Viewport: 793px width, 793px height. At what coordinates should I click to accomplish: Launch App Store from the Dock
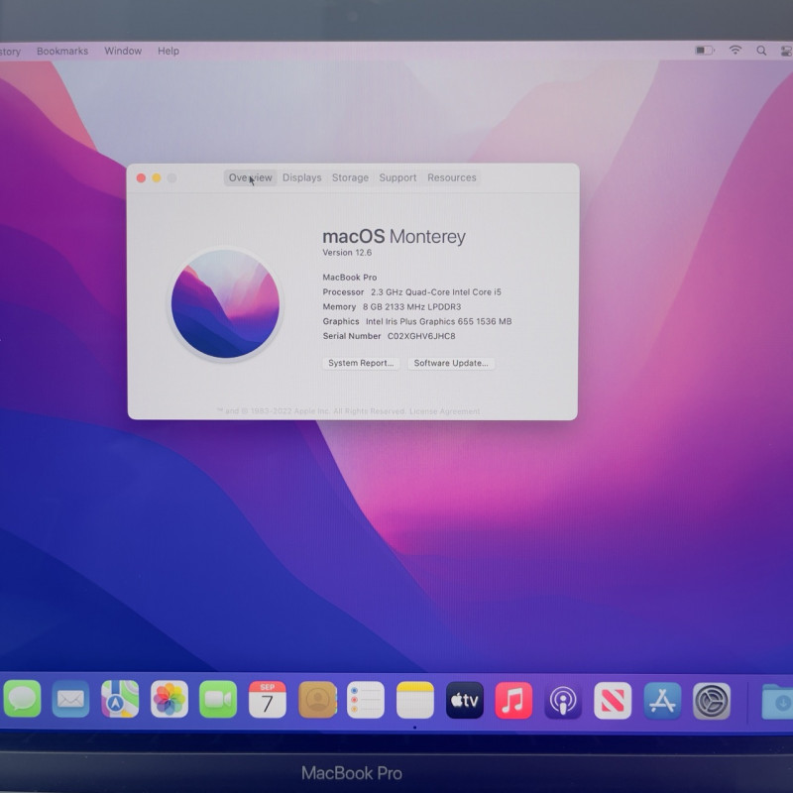(x=662, y=701)
